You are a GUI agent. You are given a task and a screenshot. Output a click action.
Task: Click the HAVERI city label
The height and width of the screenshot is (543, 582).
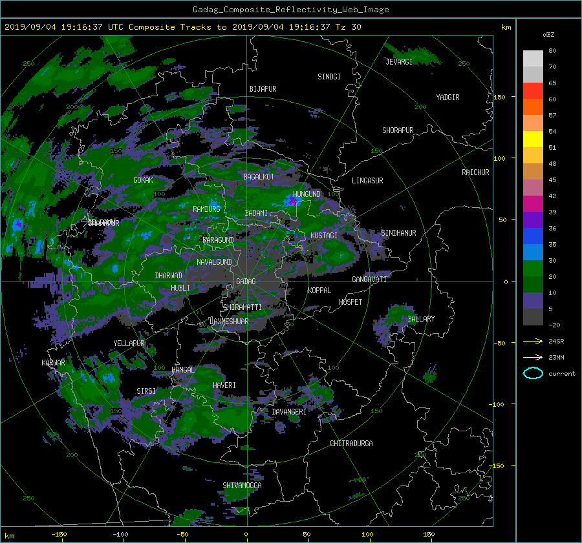click(x=224, y=385)
